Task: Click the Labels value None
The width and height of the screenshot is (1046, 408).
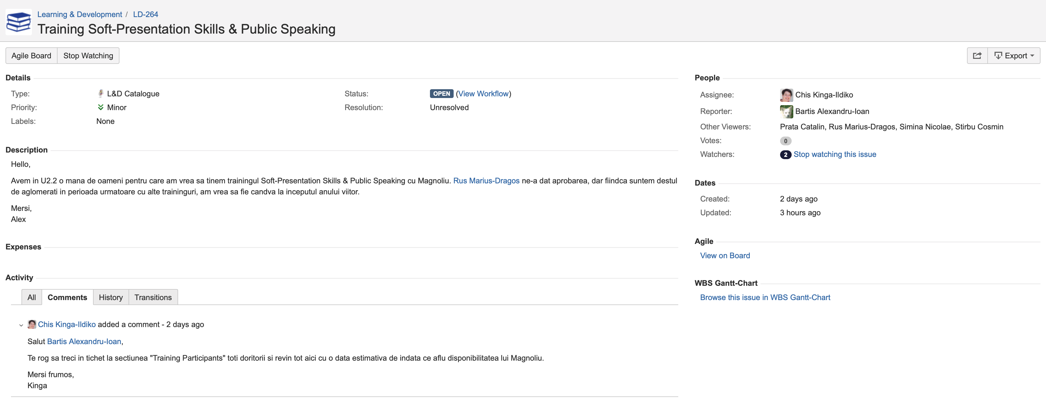Action: [105, 121]
